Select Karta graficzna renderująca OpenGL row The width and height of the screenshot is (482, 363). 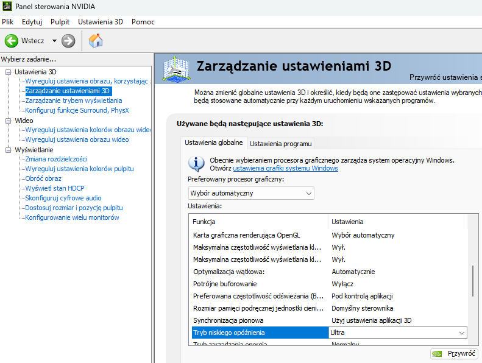[330, 235]
